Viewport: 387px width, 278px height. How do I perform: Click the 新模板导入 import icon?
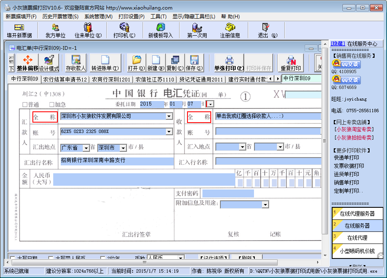(160, 30)
